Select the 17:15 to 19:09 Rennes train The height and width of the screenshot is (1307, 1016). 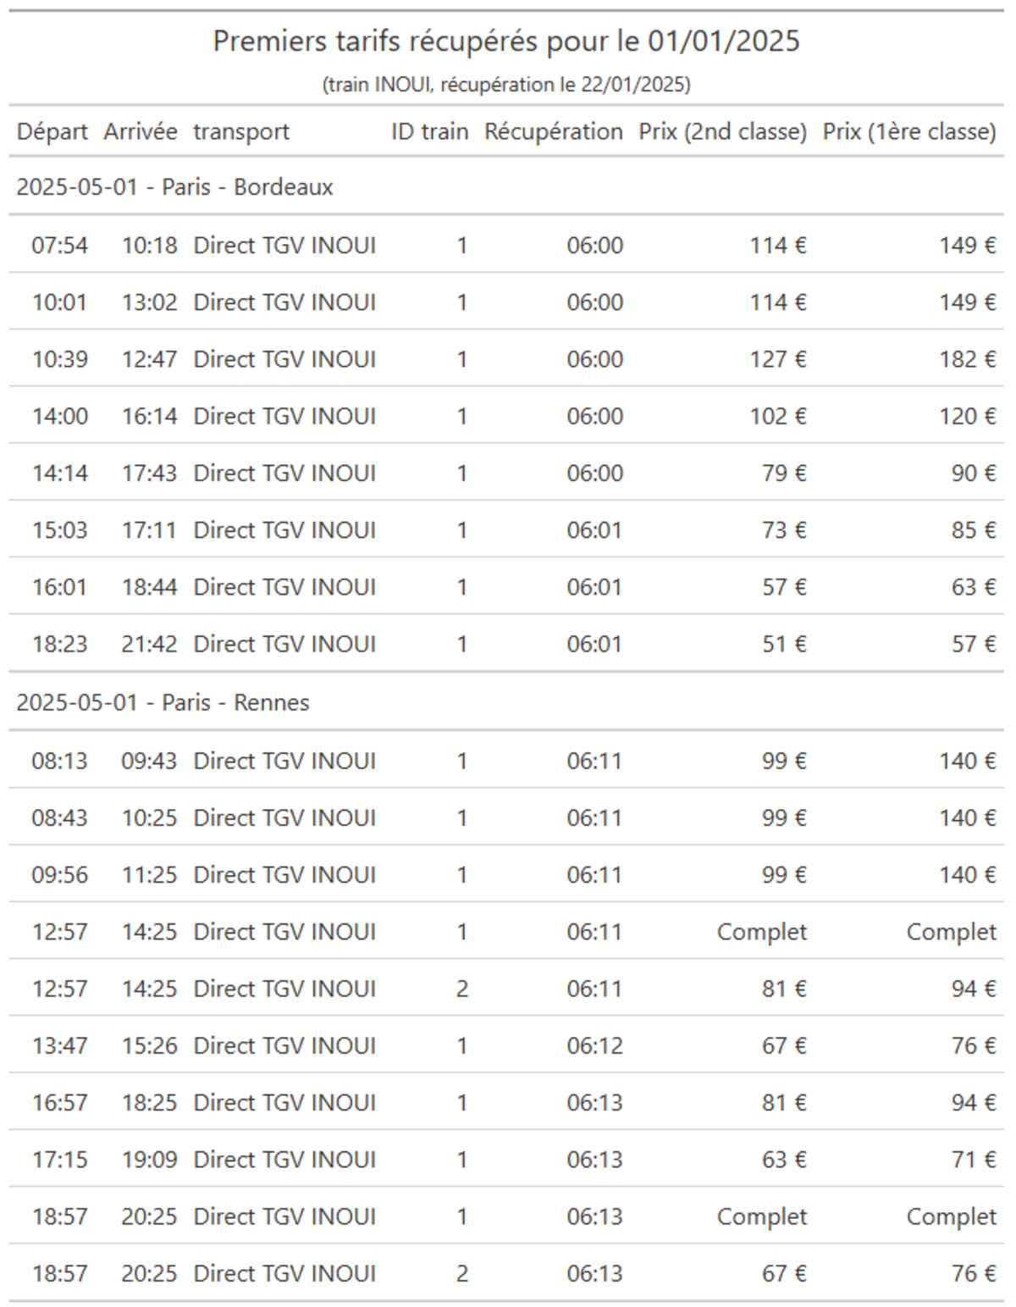click(x=506, y=1159)
